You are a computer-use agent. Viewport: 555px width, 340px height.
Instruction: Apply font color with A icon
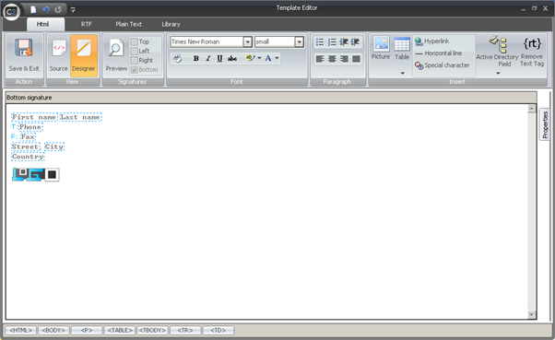click(268, 58)
